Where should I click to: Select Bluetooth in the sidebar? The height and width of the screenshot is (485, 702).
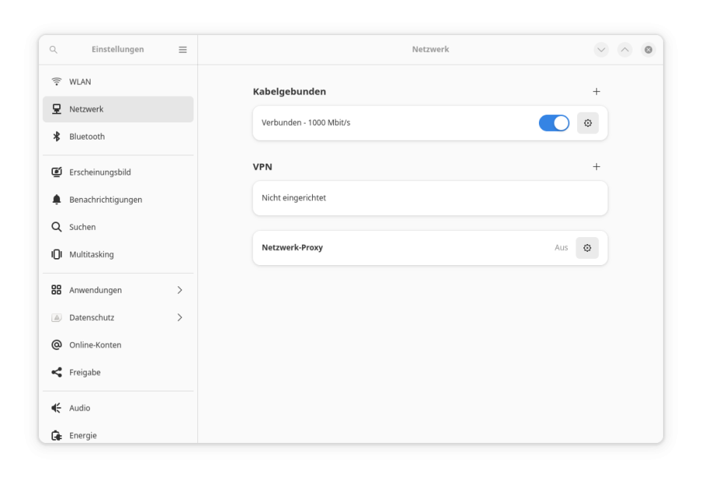coord(119,136)
